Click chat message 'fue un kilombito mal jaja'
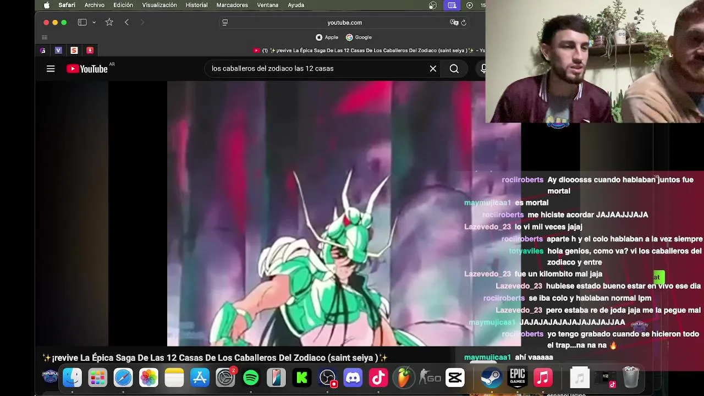Viewport: 704px width, 396px height. point(558,274)
